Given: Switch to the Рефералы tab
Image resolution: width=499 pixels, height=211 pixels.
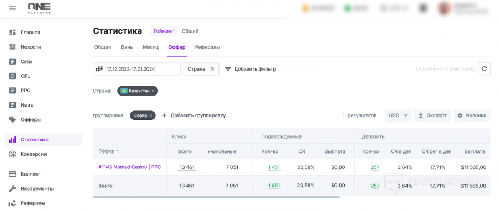Looking at the screenshot, I should point(207,47).
